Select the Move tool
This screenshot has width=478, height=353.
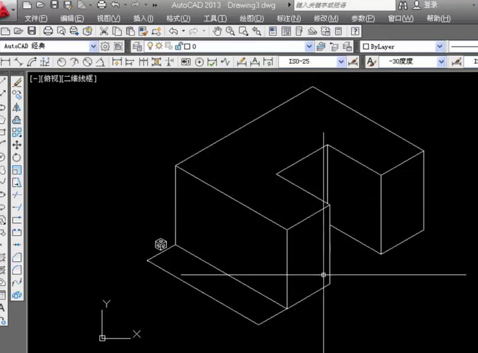pyautogui.click(x=17, y=145)
